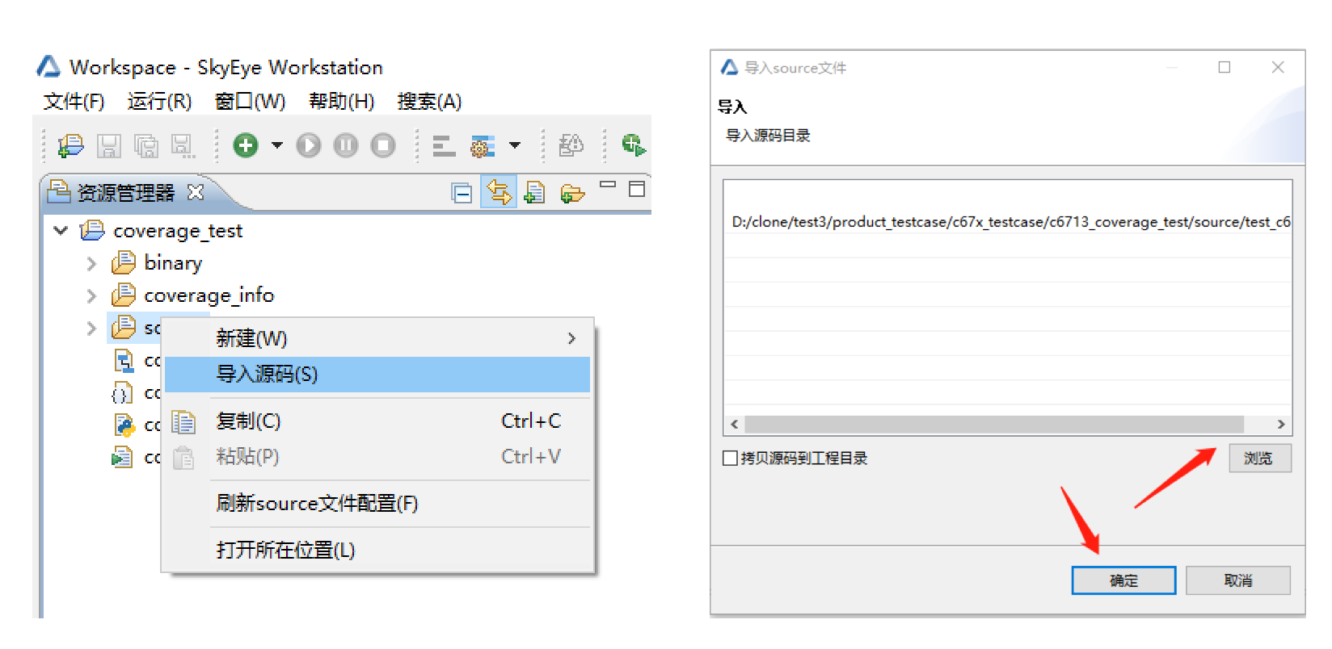1332x649 pixels.
Task: Maximize the resource manager panel
Action: [x=637, y=189]
